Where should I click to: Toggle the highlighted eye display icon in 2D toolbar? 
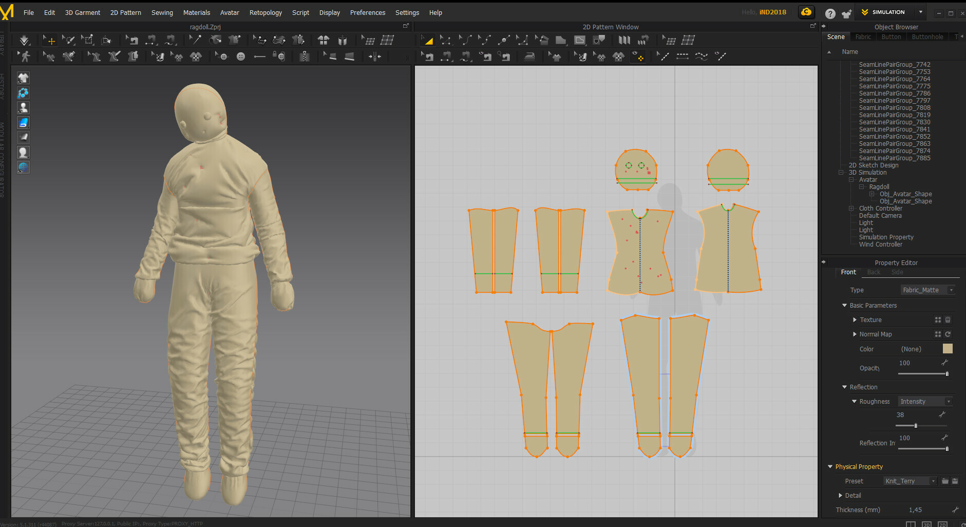[638, 57]
